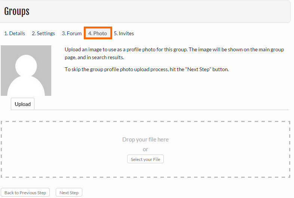Viewport: 294px width, 198px height.
Task: Jump to the 5. Invites step
Action: pyautogui.click(x=124, y=33)
